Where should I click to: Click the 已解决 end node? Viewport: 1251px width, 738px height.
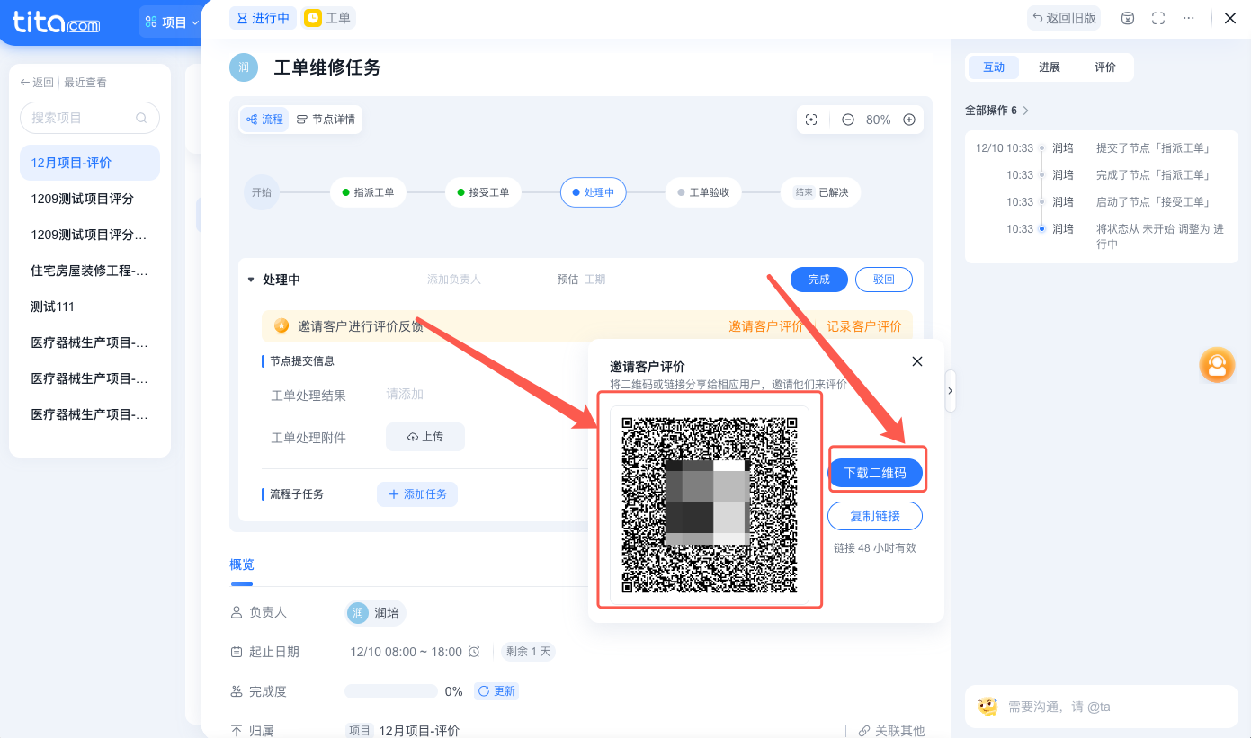[x=820, y=192]
